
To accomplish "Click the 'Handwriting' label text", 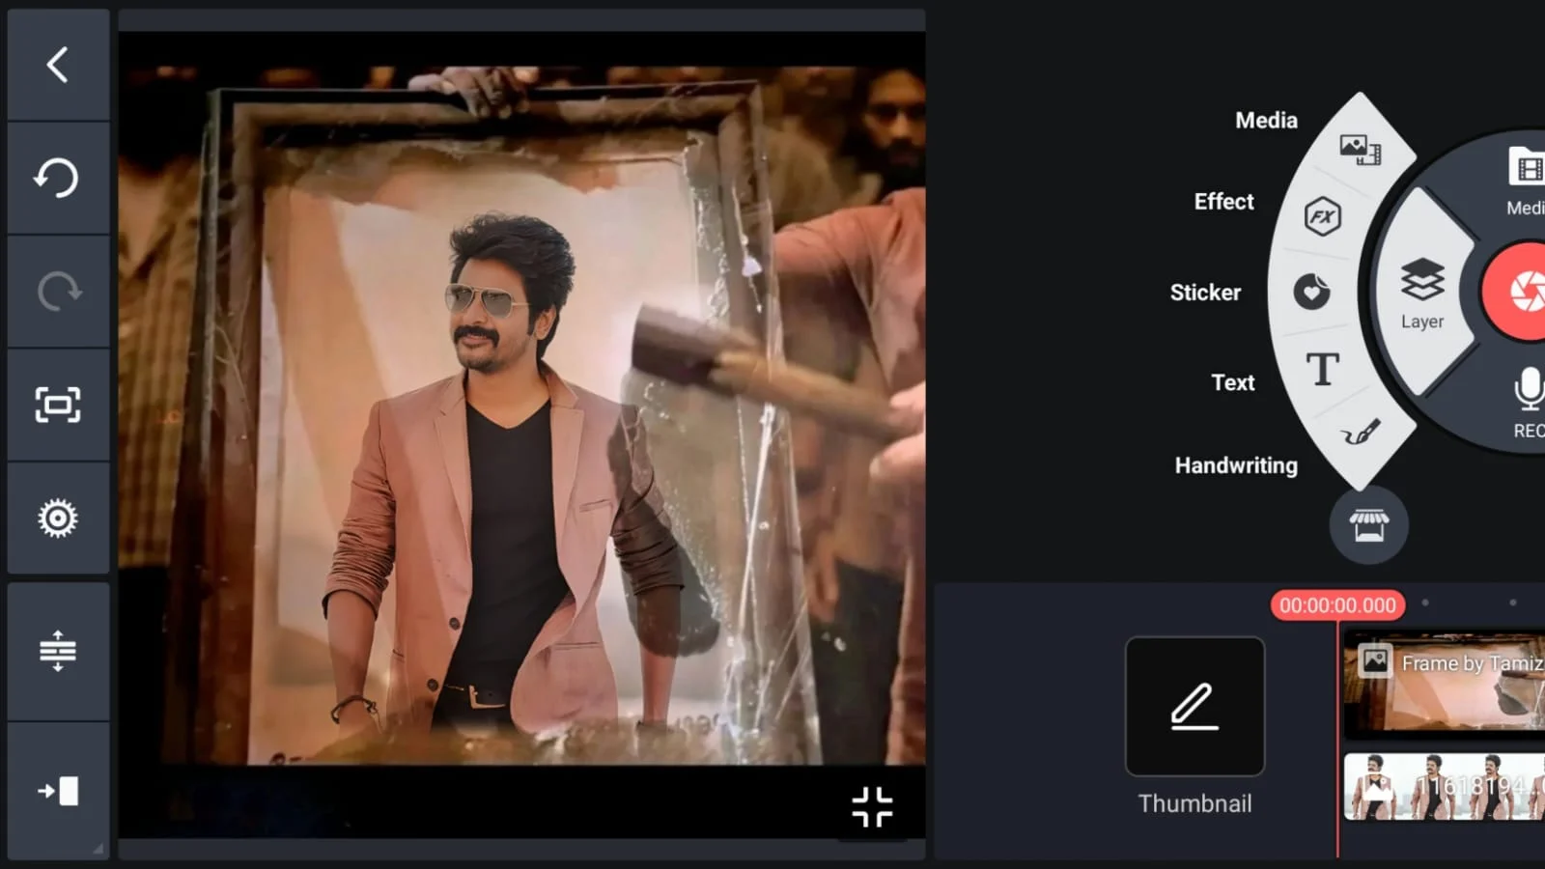I will [1236, 465].
